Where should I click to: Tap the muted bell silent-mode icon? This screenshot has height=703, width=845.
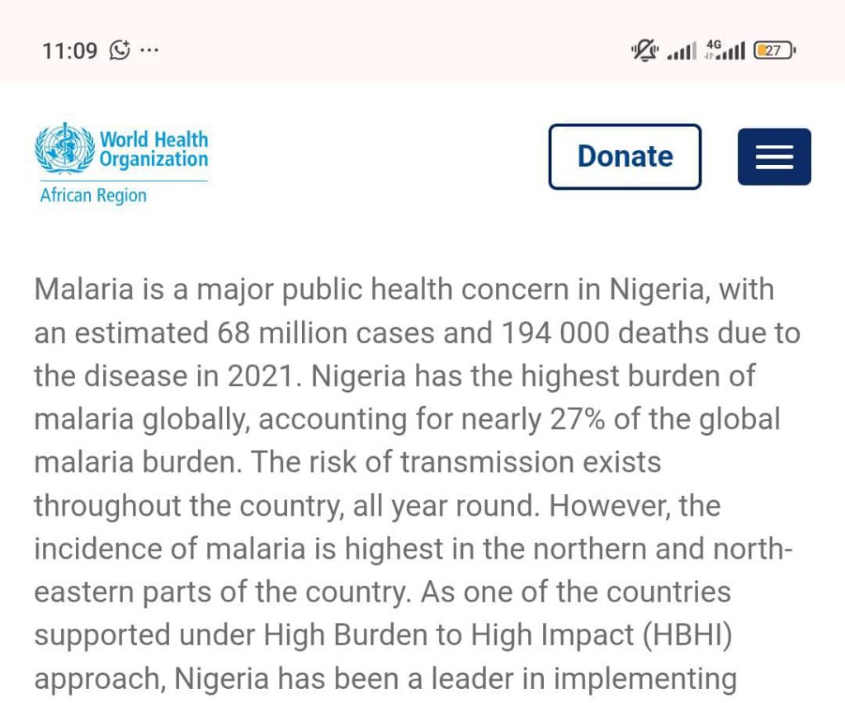pyautogui.click(x=643, y=50)
